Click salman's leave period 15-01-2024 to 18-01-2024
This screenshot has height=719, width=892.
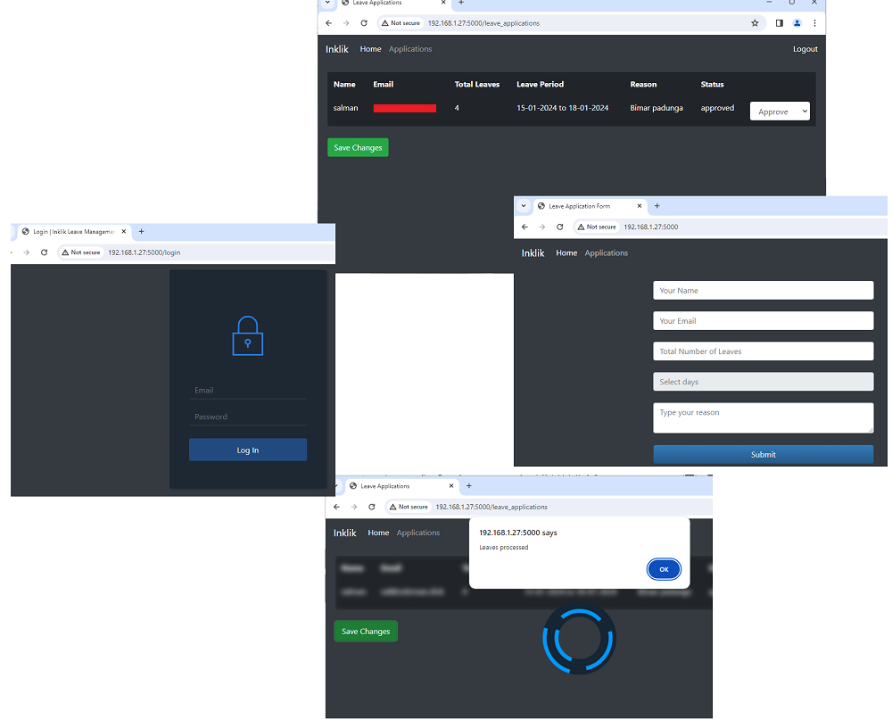[x=563, y=108]
